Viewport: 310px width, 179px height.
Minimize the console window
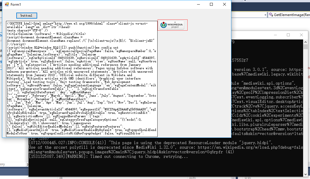275,35
